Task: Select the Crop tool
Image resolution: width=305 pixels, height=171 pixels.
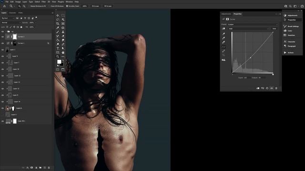Action: (x=58, y=24)
